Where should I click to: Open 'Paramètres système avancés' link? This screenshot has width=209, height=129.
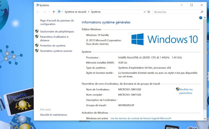coord(56,51)
